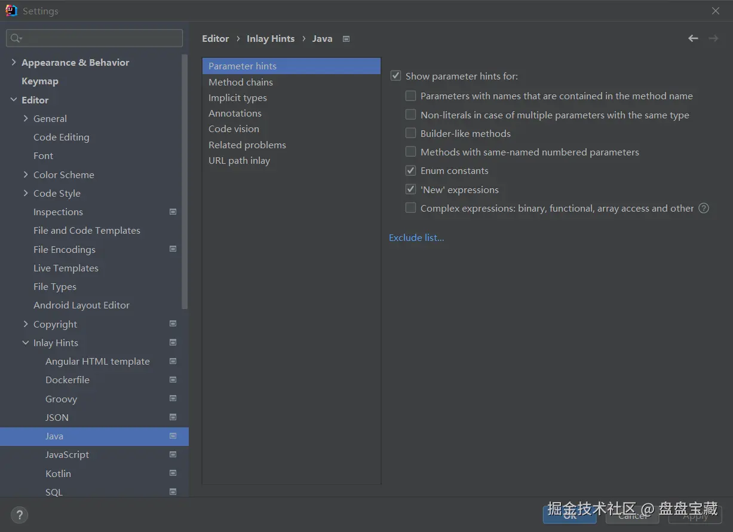Click the Cancel button
This screenshot has width=733, height=532.
coord(632,515)
